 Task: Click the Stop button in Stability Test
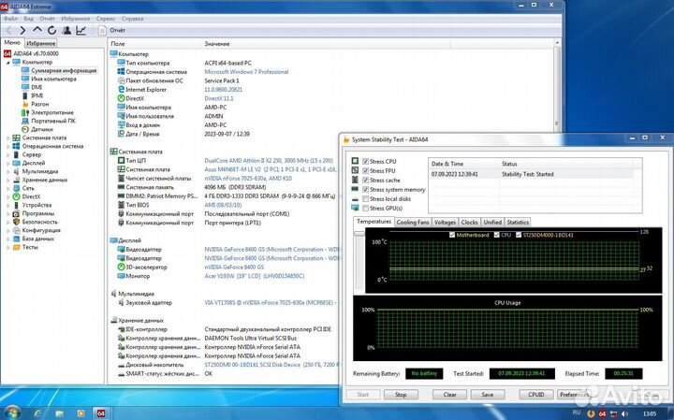(x=401, y=395)
